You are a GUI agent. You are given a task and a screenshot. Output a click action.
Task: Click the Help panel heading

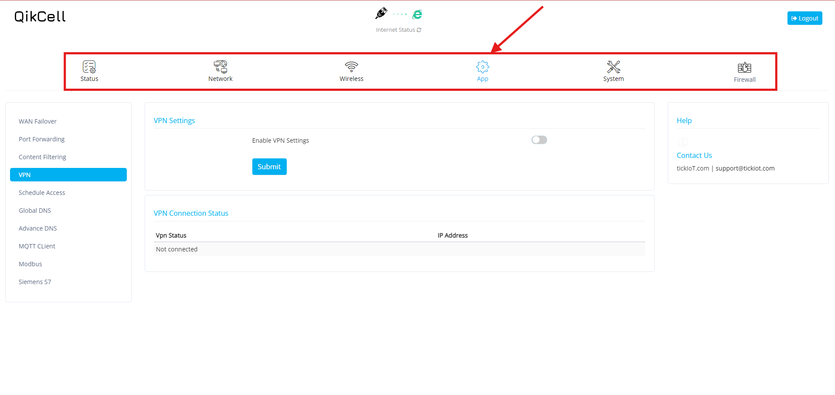tap(684, 121)
